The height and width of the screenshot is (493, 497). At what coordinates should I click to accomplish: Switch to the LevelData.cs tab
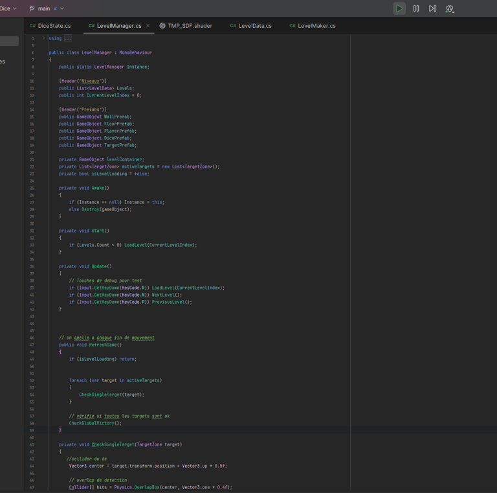255,26
